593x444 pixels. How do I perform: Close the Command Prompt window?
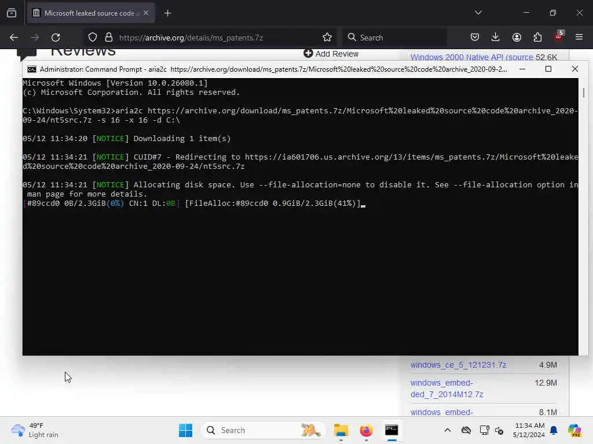[x=575, y=69]
